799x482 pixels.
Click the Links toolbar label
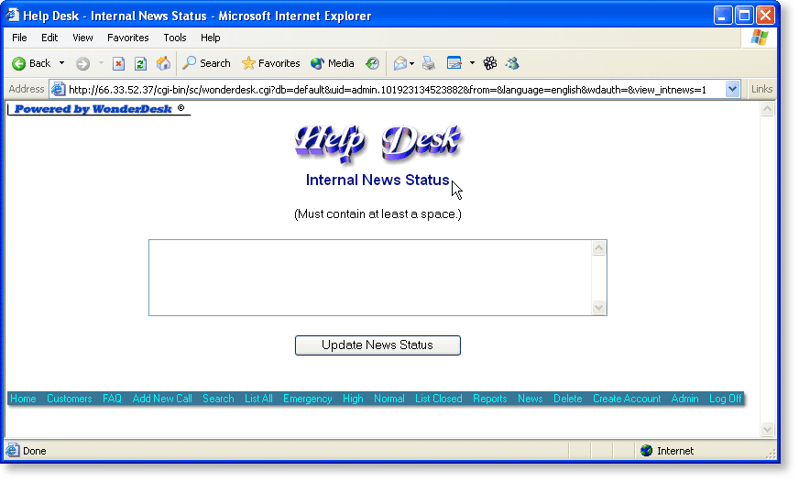(x=761, y=89)
